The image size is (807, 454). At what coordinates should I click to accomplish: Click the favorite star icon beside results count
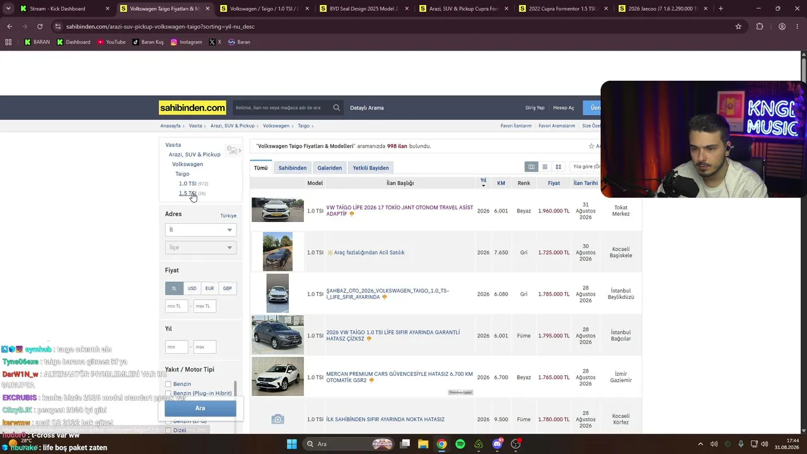tap(591, 146)
